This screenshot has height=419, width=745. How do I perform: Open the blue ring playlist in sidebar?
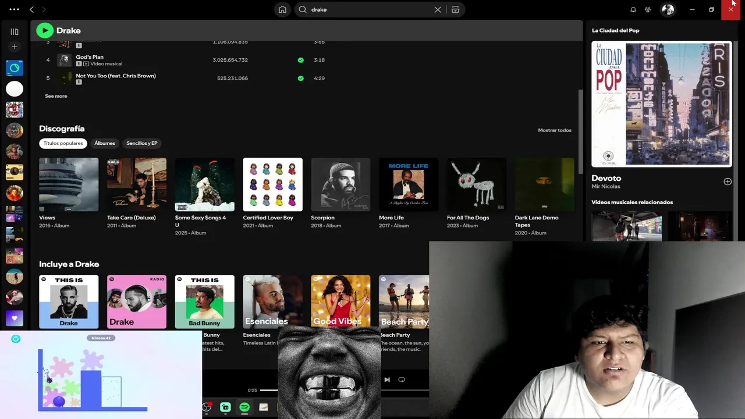click(15, 68)
